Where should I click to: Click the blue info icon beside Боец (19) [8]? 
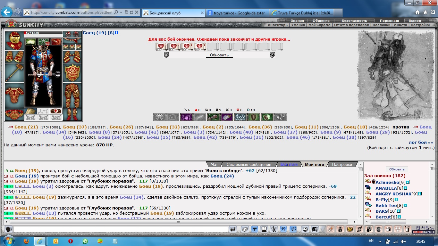[117, 33]
